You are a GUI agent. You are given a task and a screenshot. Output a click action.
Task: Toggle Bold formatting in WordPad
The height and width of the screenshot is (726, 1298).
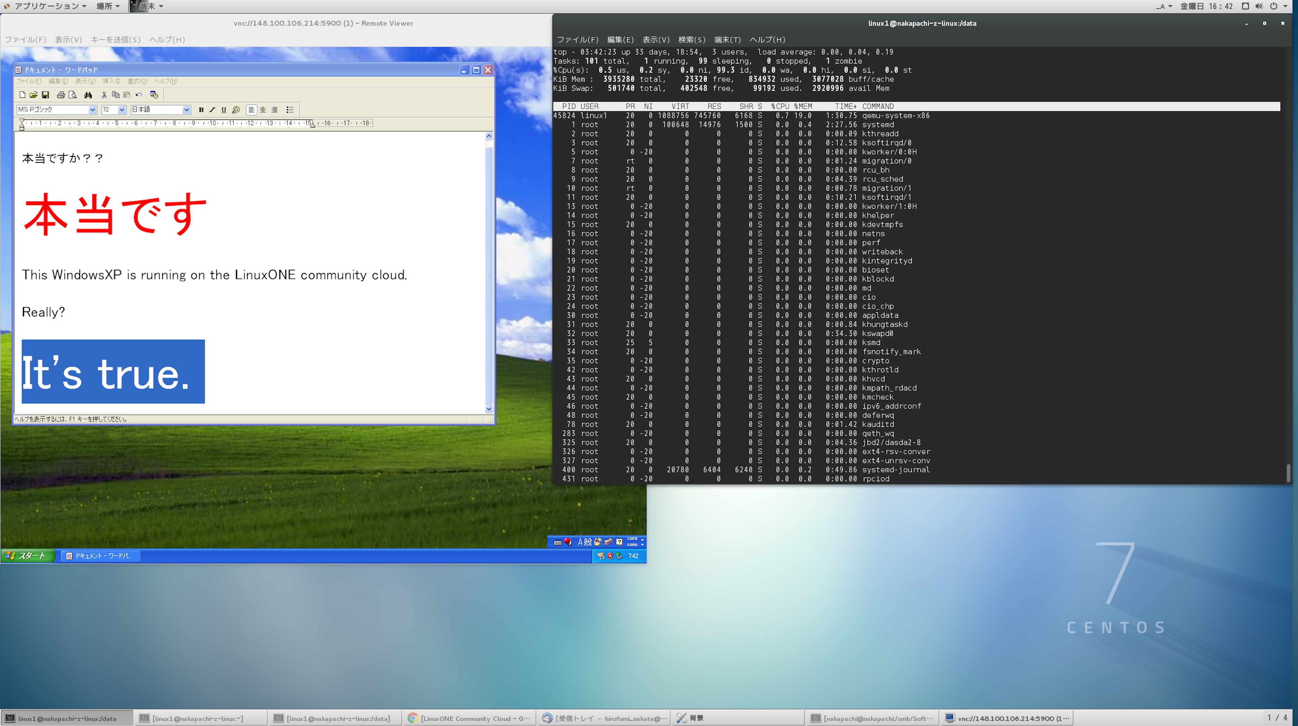pyautogui.click(x=201, y=110)
